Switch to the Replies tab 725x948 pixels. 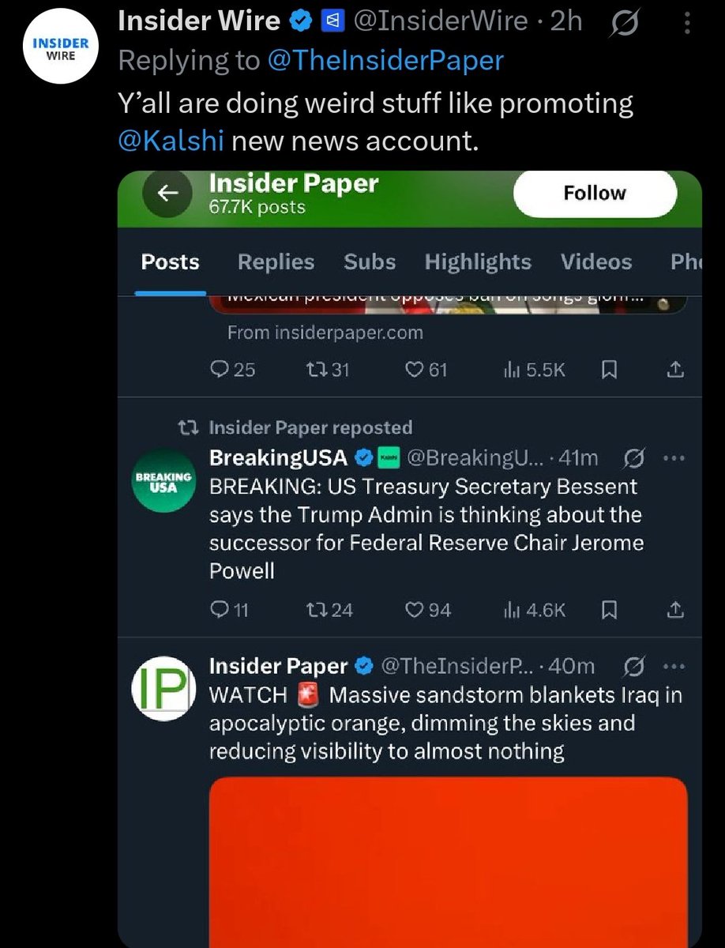click(276, 261)
